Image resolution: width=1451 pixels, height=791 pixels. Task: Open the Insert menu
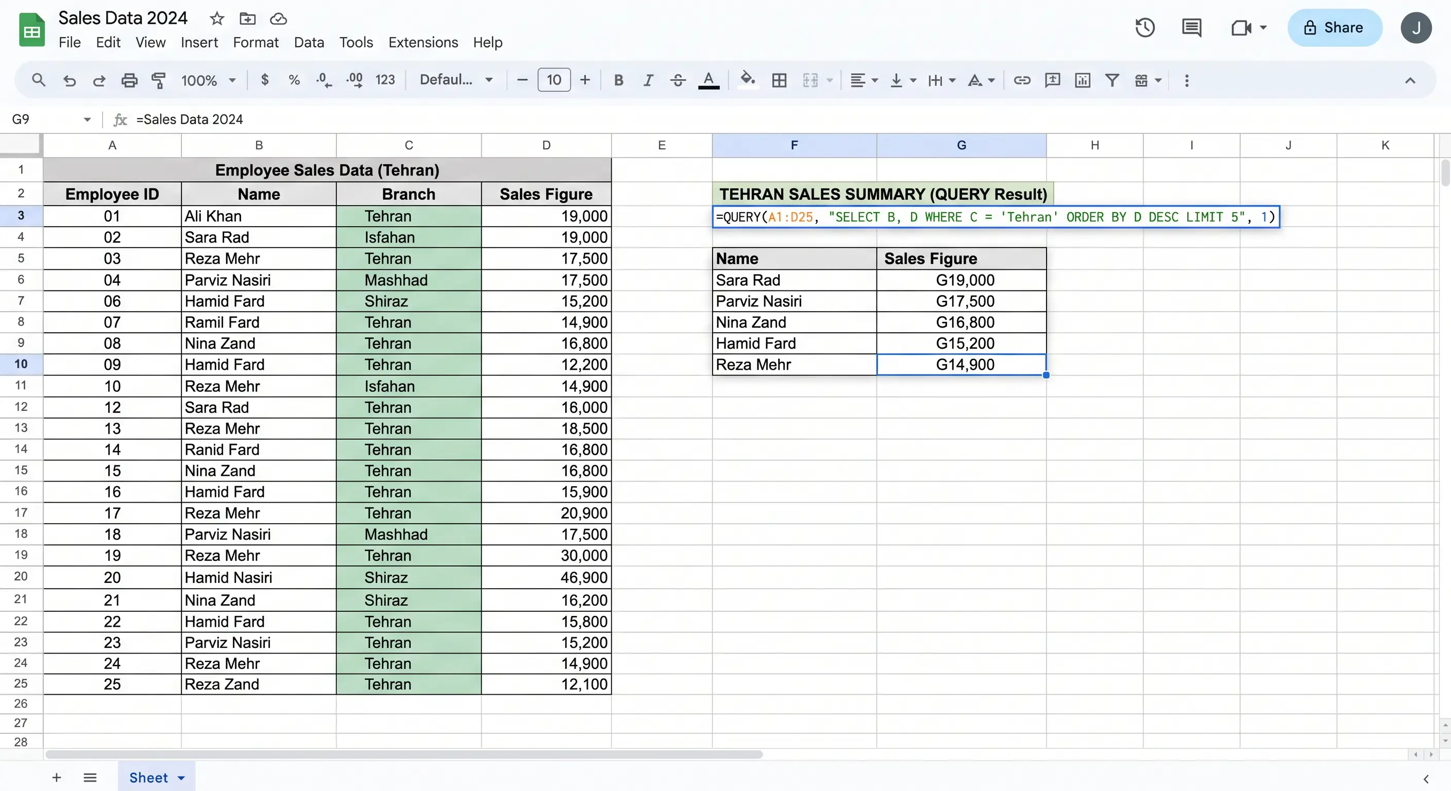point(199,42)
